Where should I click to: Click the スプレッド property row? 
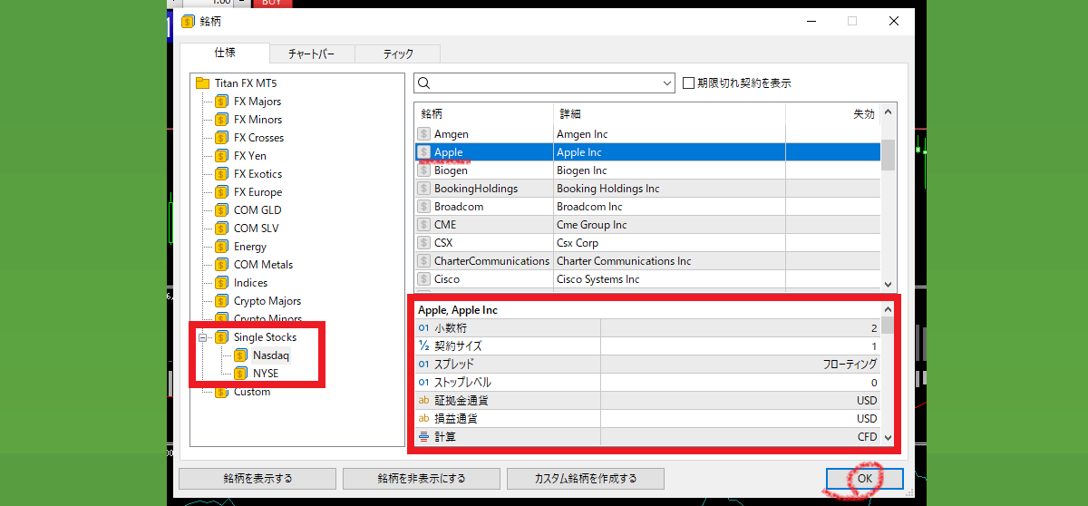647,365
